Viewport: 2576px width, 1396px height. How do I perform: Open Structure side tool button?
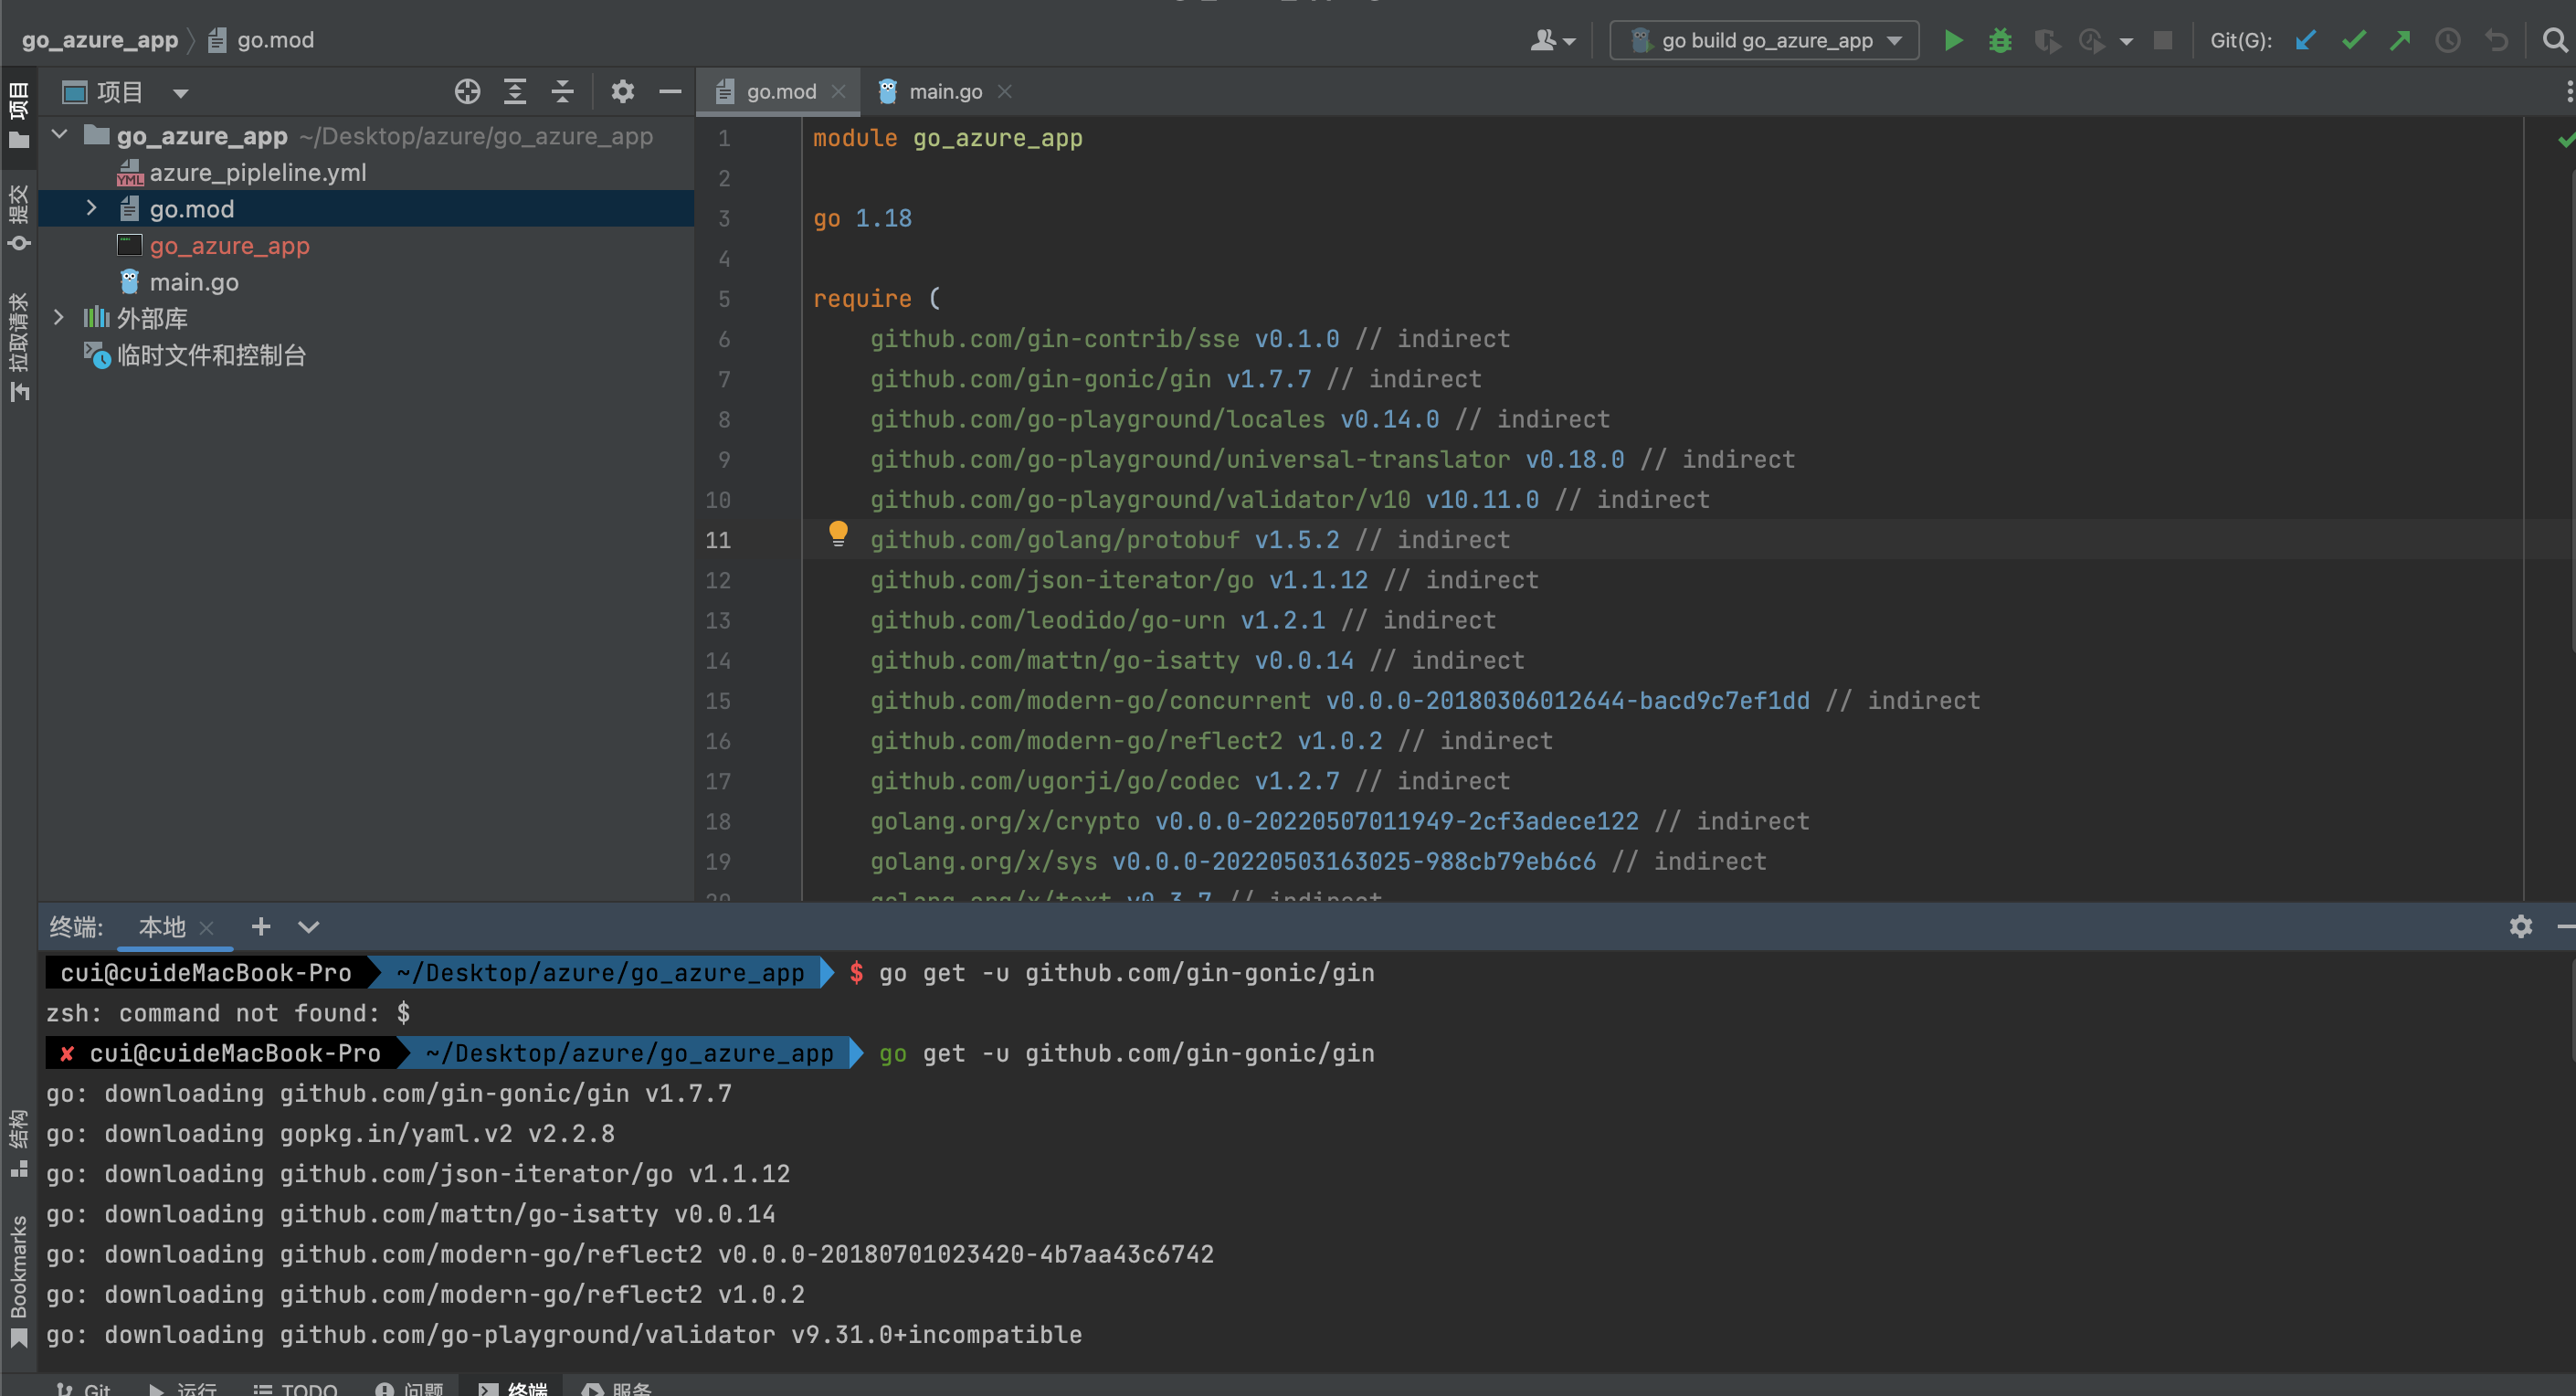coord(18,1142)
